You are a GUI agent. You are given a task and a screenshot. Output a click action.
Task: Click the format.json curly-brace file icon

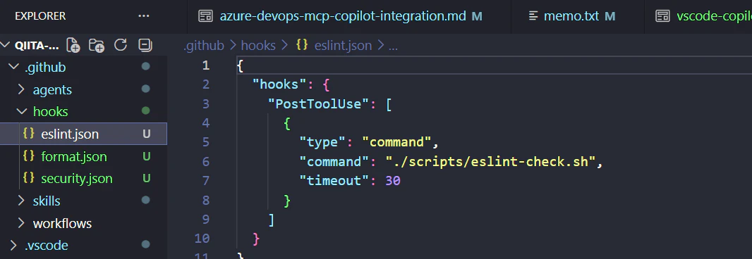tap(29, 156)
